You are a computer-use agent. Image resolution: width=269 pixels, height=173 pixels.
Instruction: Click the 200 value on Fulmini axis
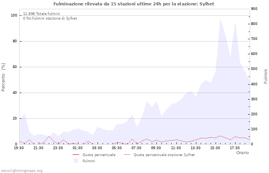254,114
